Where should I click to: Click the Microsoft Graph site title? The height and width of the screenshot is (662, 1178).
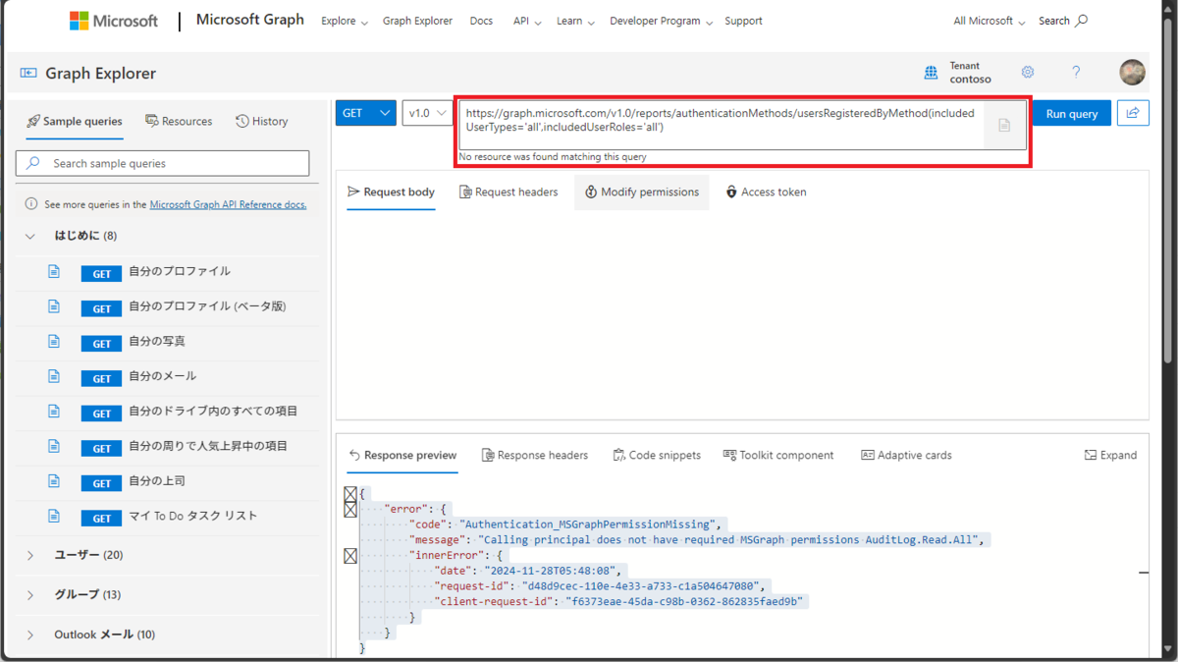[250, 20]
